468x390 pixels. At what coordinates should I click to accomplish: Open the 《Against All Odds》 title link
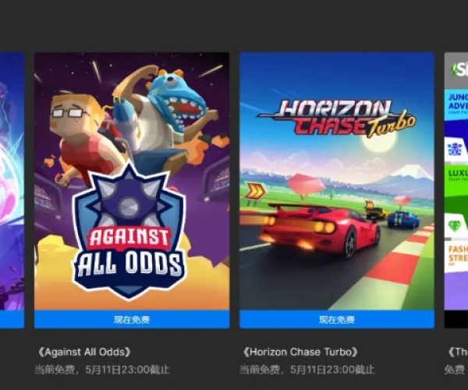(83, 352)
